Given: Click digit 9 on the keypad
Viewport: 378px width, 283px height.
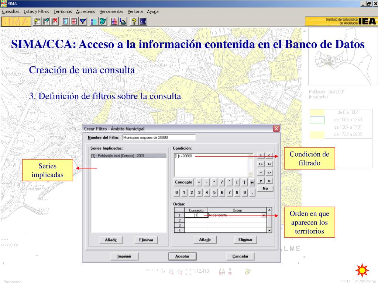Looking at the screenshot, I should pyautogui.click(x=244, y=192).
